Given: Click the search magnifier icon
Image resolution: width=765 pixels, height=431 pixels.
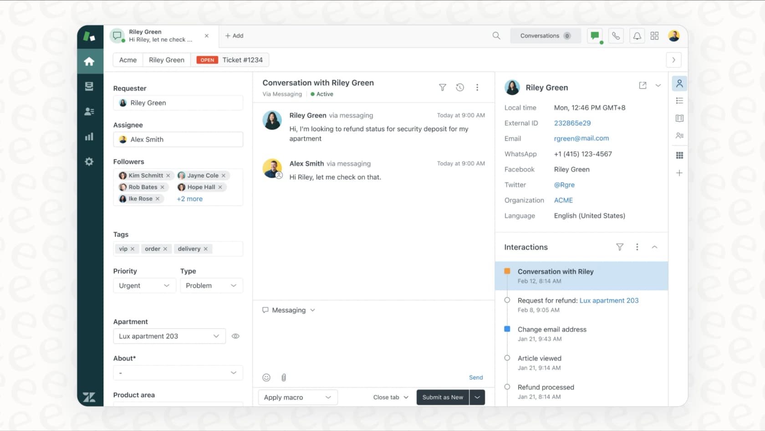Looking at the screenshot, I should [x=496, y=36].
